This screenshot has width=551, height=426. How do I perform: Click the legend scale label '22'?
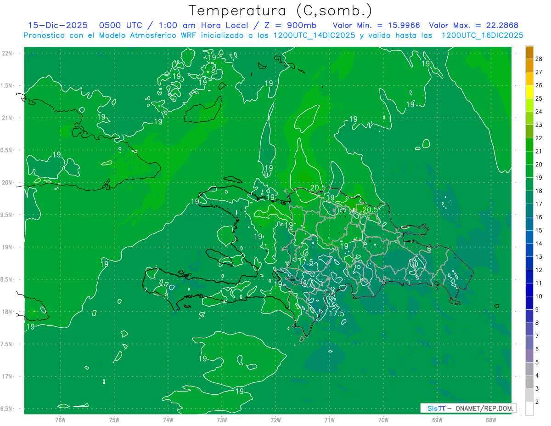(539, 138)
